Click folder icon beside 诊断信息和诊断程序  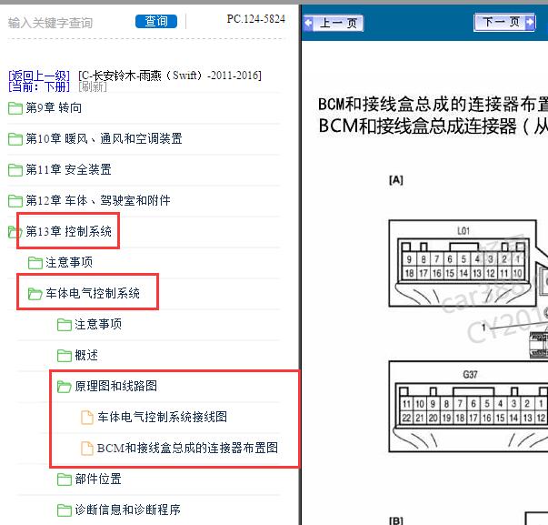(x=65, y=510)
